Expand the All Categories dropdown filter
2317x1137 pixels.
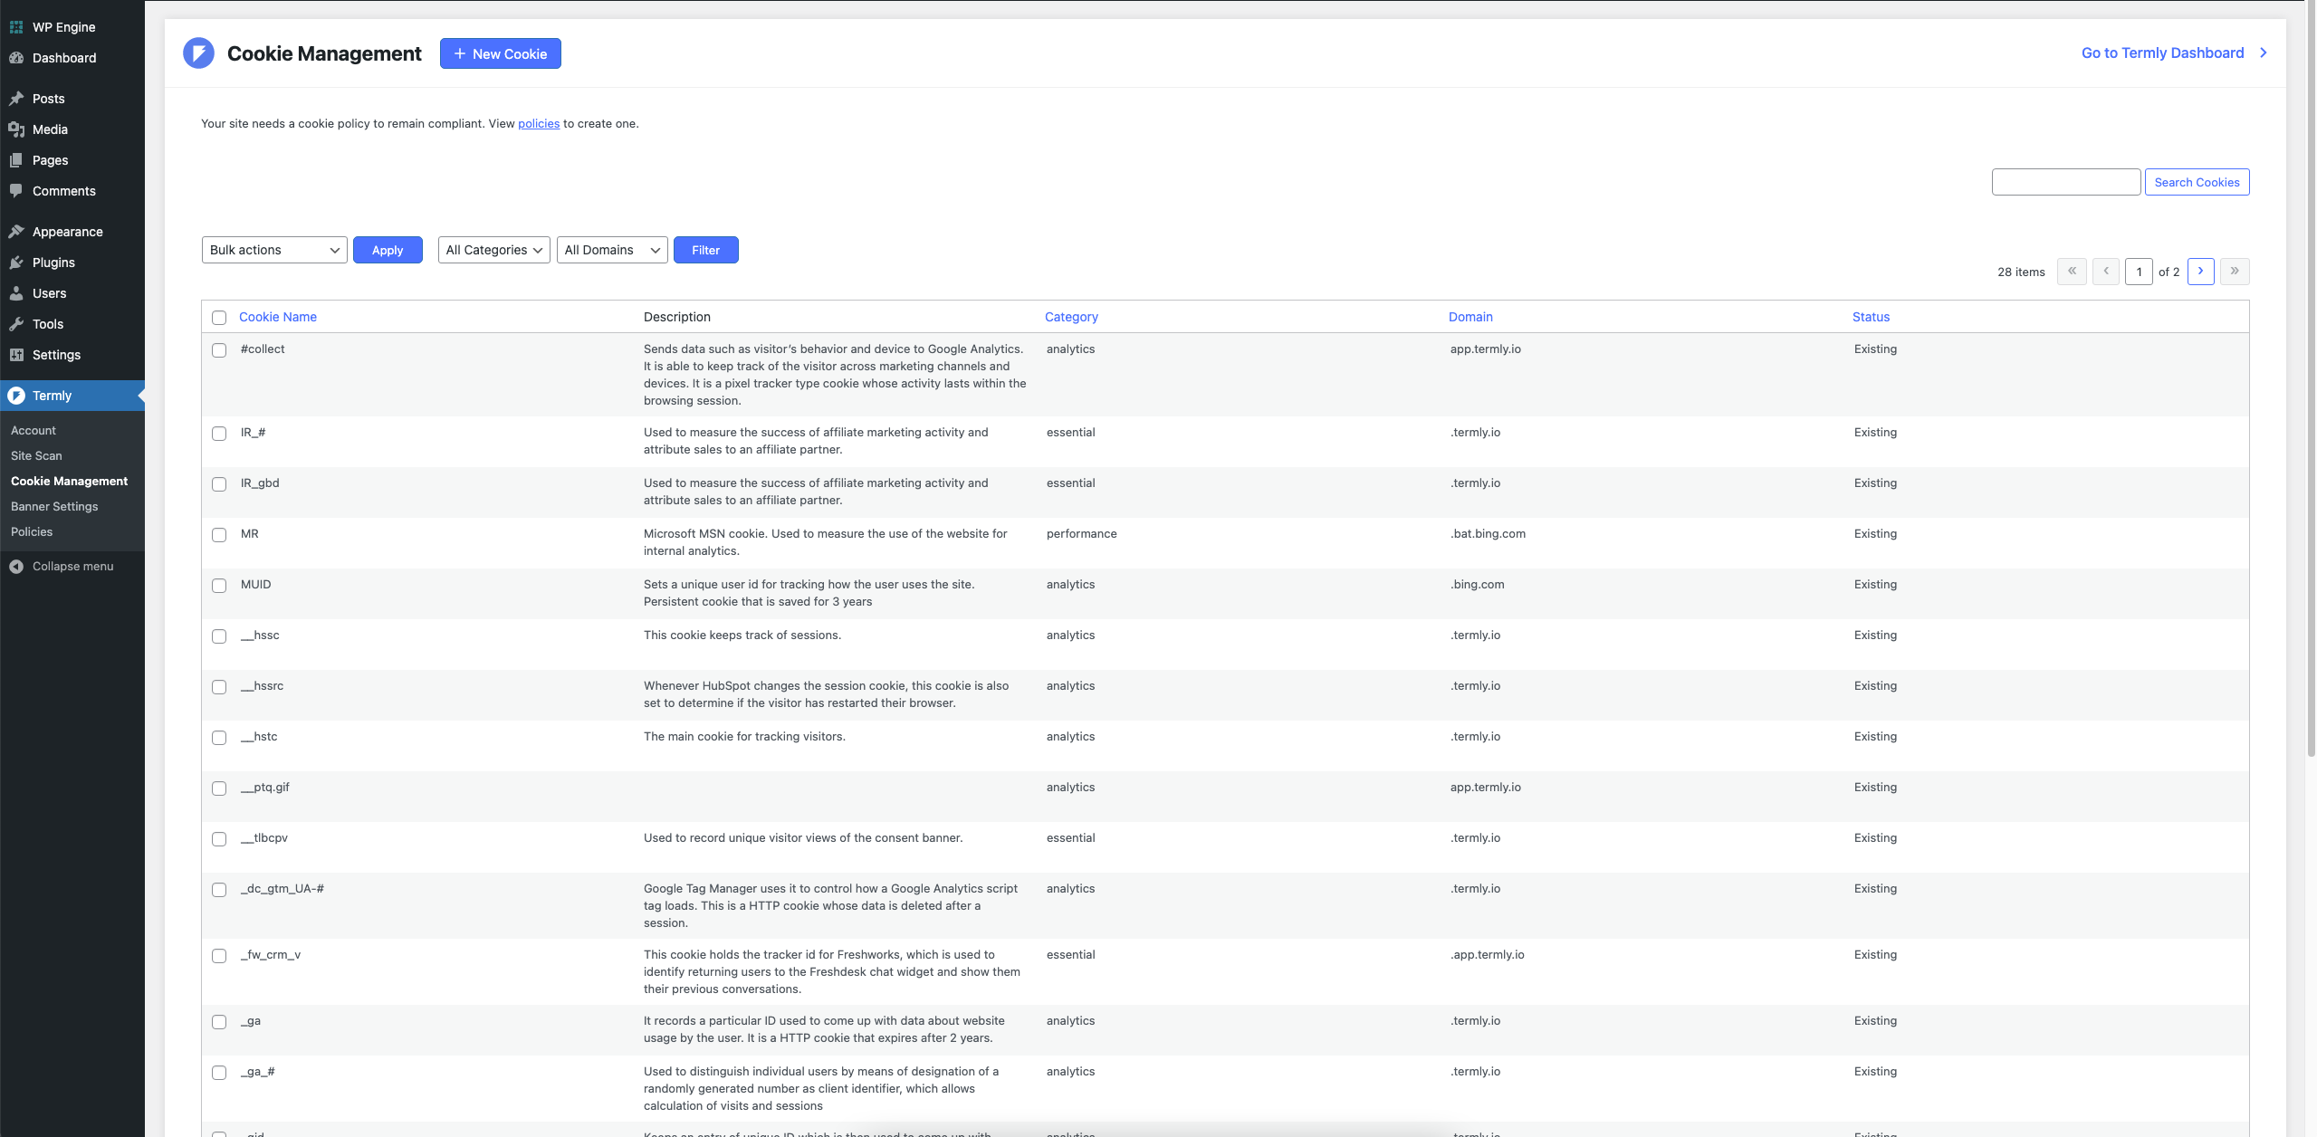[x=493, y=248]
